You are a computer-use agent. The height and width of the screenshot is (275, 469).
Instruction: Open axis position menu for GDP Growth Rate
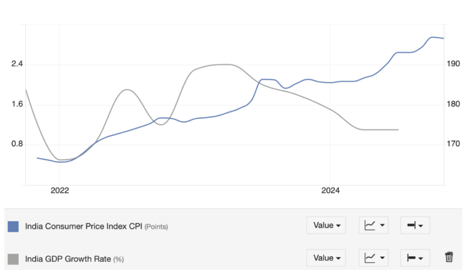click(x=414, y=258)
